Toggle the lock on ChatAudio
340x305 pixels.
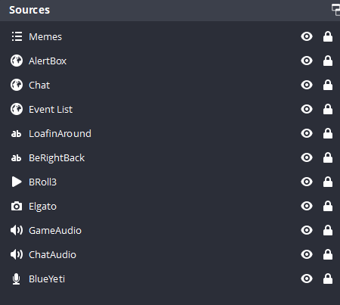[x=328, y=254]
